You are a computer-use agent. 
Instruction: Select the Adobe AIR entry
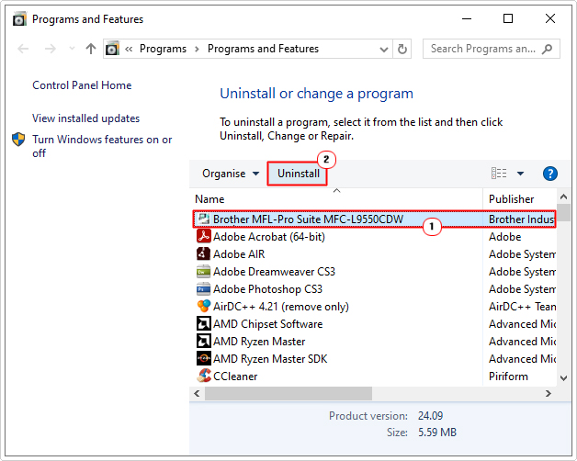coord(239,254)
